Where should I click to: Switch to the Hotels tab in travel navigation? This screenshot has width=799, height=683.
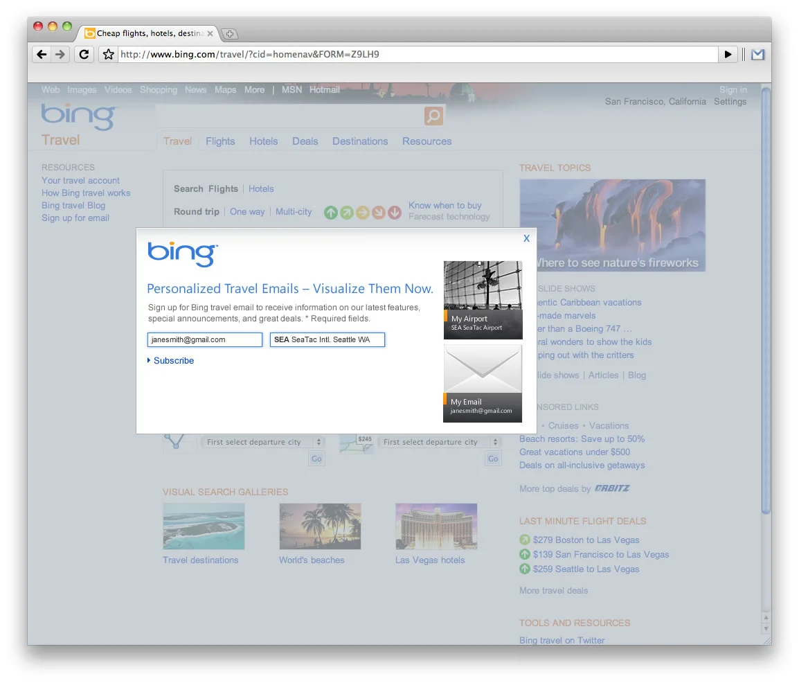tap(263, 141)
